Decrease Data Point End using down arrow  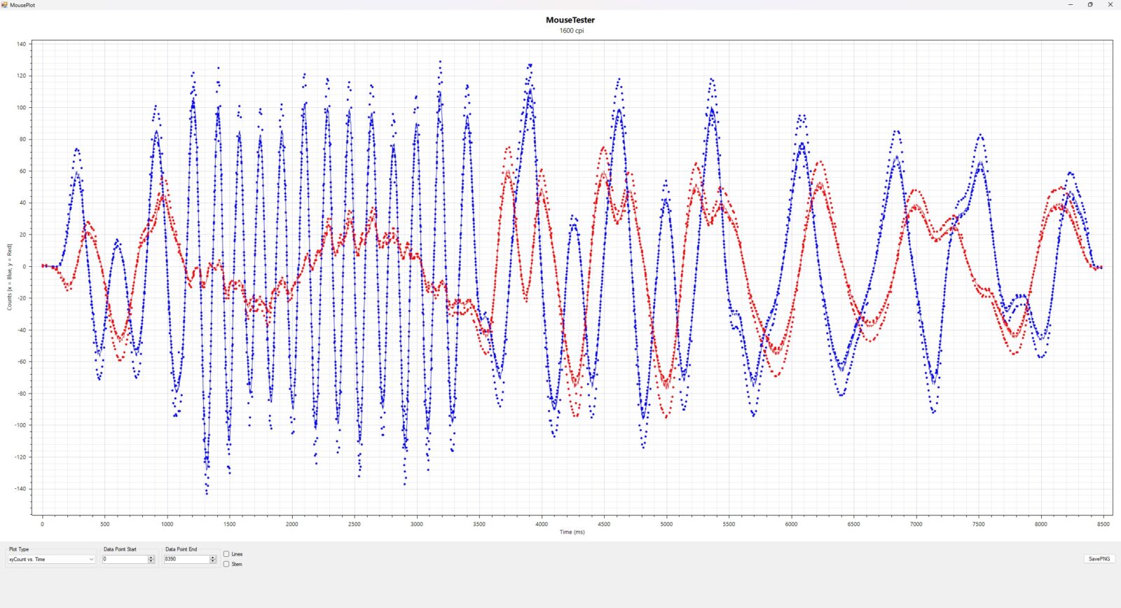pyautogui.click(x=213, y=561)
